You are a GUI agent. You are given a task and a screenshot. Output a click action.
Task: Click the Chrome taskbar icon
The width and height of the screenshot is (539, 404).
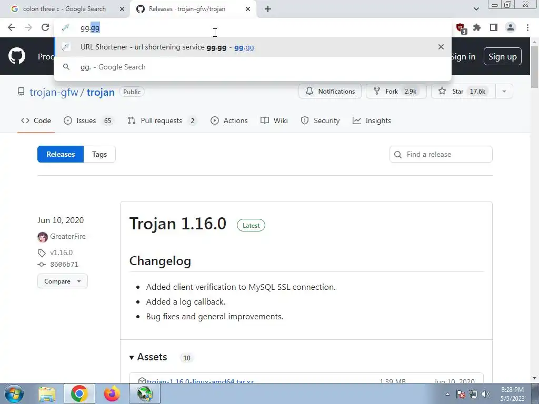click(79, 393)
